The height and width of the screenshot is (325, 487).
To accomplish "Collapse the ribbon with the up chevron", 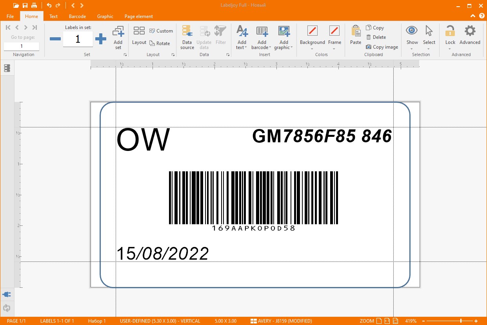I will [x=473, y=16].
